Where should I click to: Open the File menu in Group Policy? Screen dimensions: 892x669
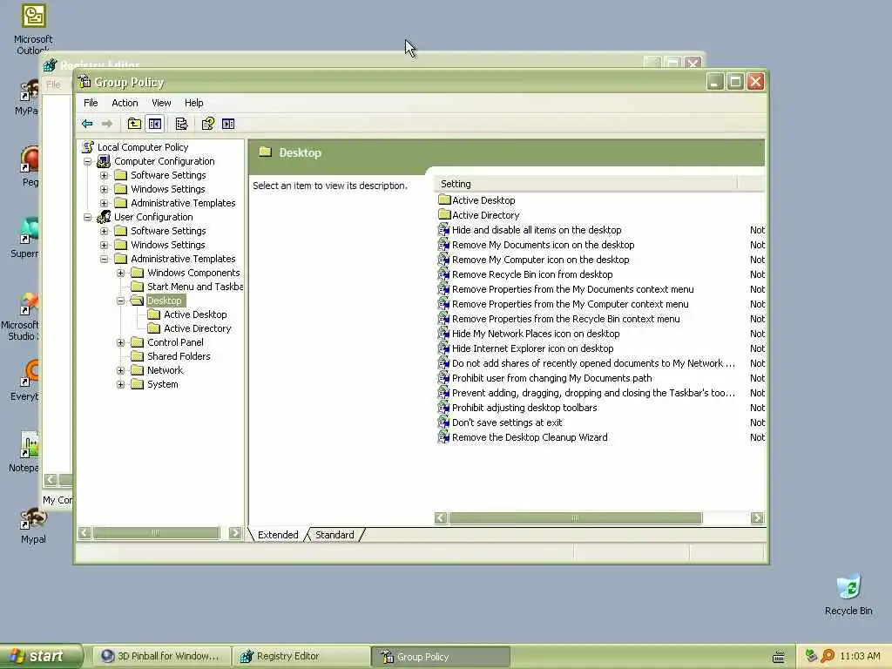tap(91, 103)
